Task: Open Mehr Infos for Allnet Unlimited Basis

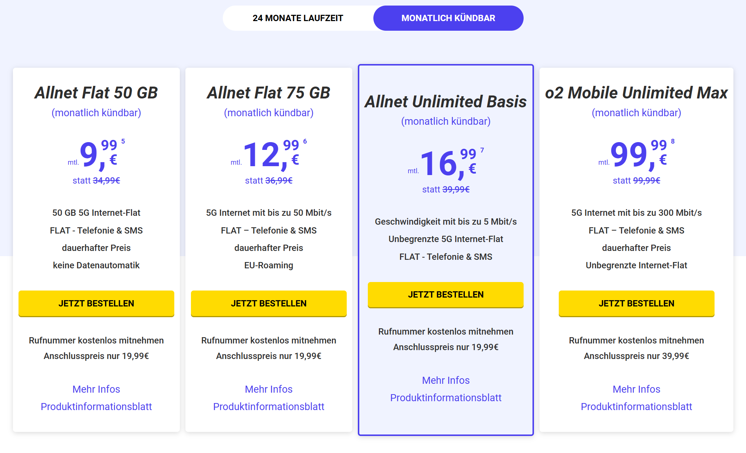Action: click(446, 380)
